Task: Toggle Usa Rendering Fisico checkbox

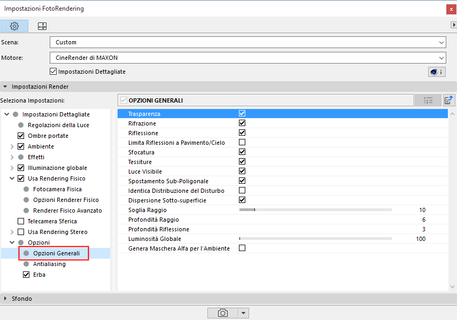Action: [21, 178]
